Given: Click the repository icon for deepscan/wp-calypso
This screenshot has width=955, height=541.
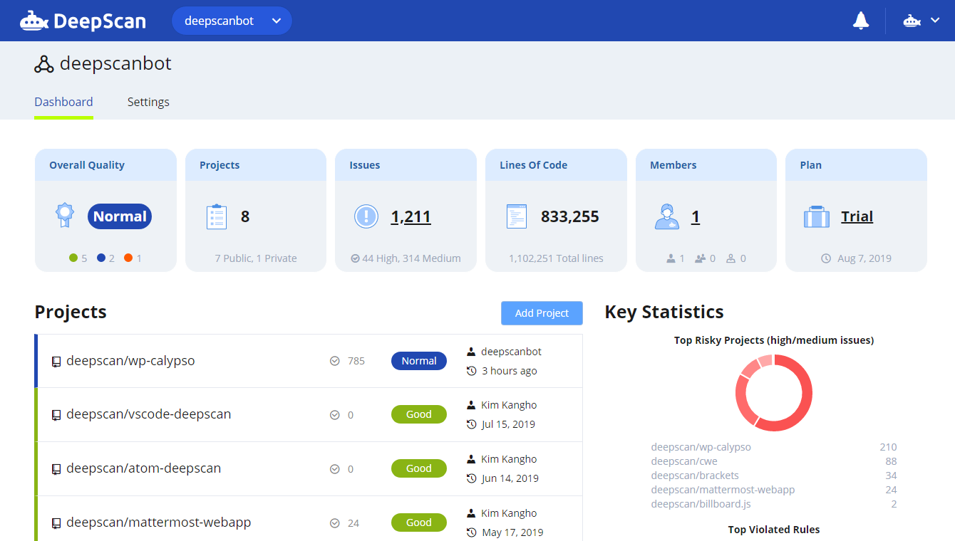Looking at the screenshot, I should (56, 362).
